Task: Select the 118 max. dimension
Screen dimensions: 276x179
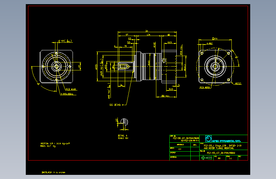Action: pos(166,96)
